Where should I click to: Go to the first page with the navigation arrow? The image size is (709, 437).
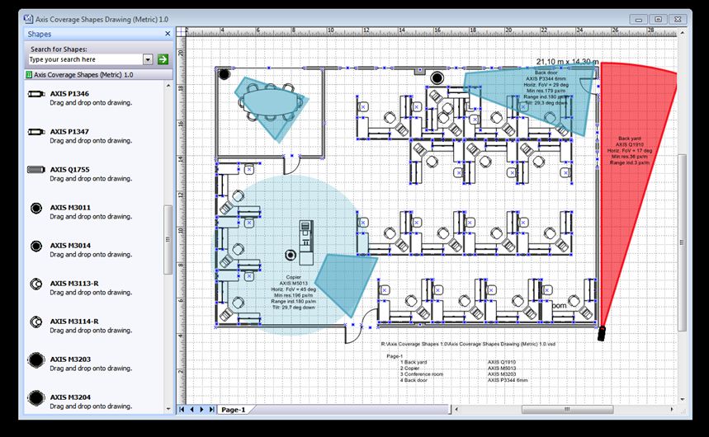point(182,410)
